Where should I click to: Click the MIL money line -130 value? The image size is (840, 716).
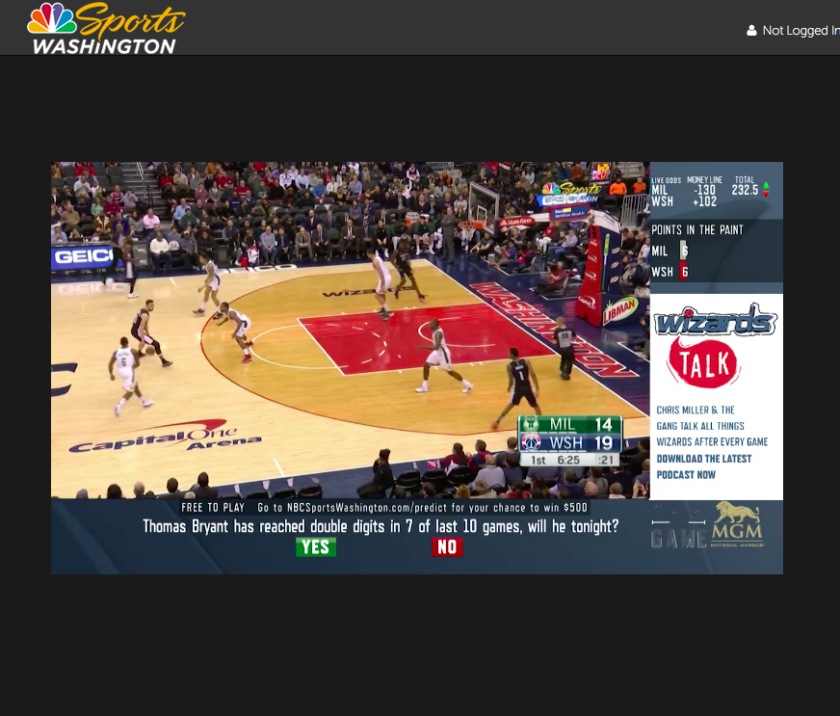[705, 190]
